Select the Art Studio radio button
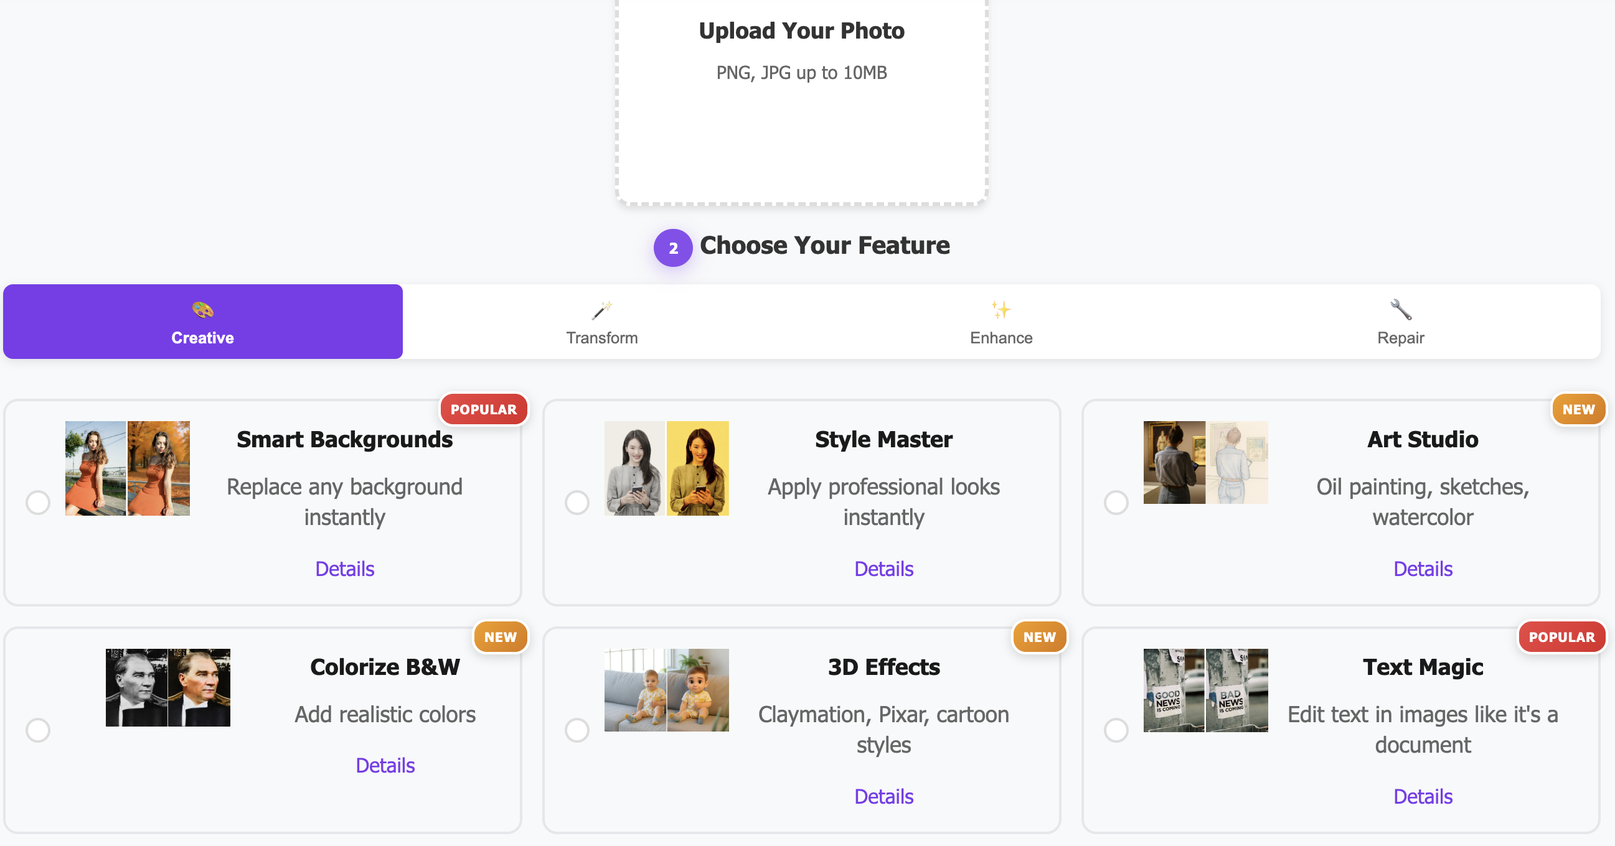This screenshot has height=846, width=1615. tap(1116, 502)
